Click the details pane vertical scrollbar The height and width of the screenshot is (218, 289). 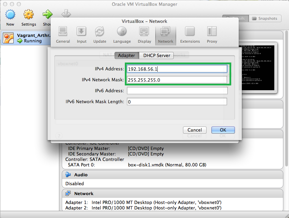click(x=287, y=98)
